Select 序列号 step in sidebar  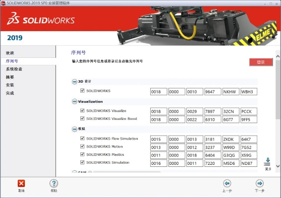click(x=12, y=61)
